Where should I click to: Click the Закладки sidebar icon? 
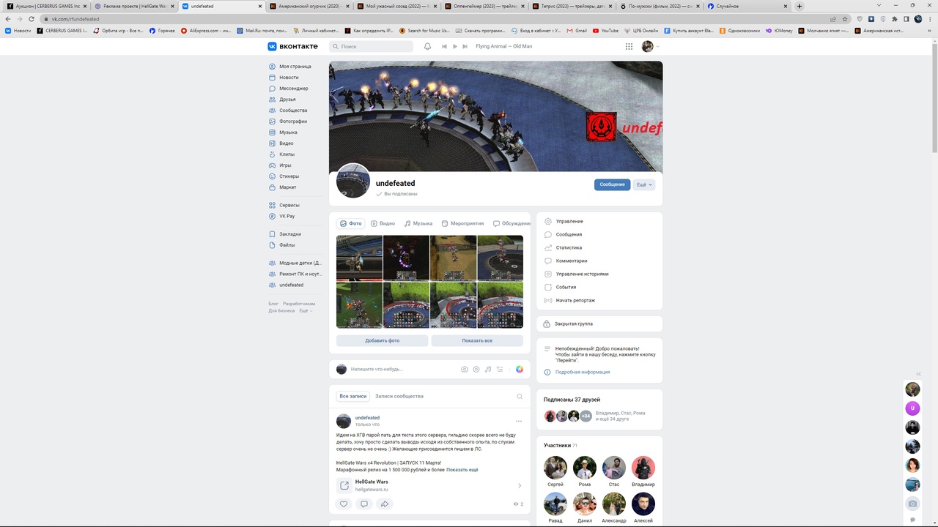pos(273,234)
